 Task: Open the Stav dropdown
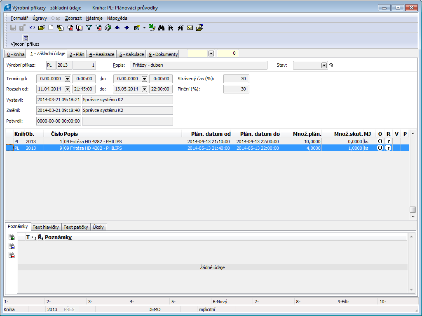(324, 65)
